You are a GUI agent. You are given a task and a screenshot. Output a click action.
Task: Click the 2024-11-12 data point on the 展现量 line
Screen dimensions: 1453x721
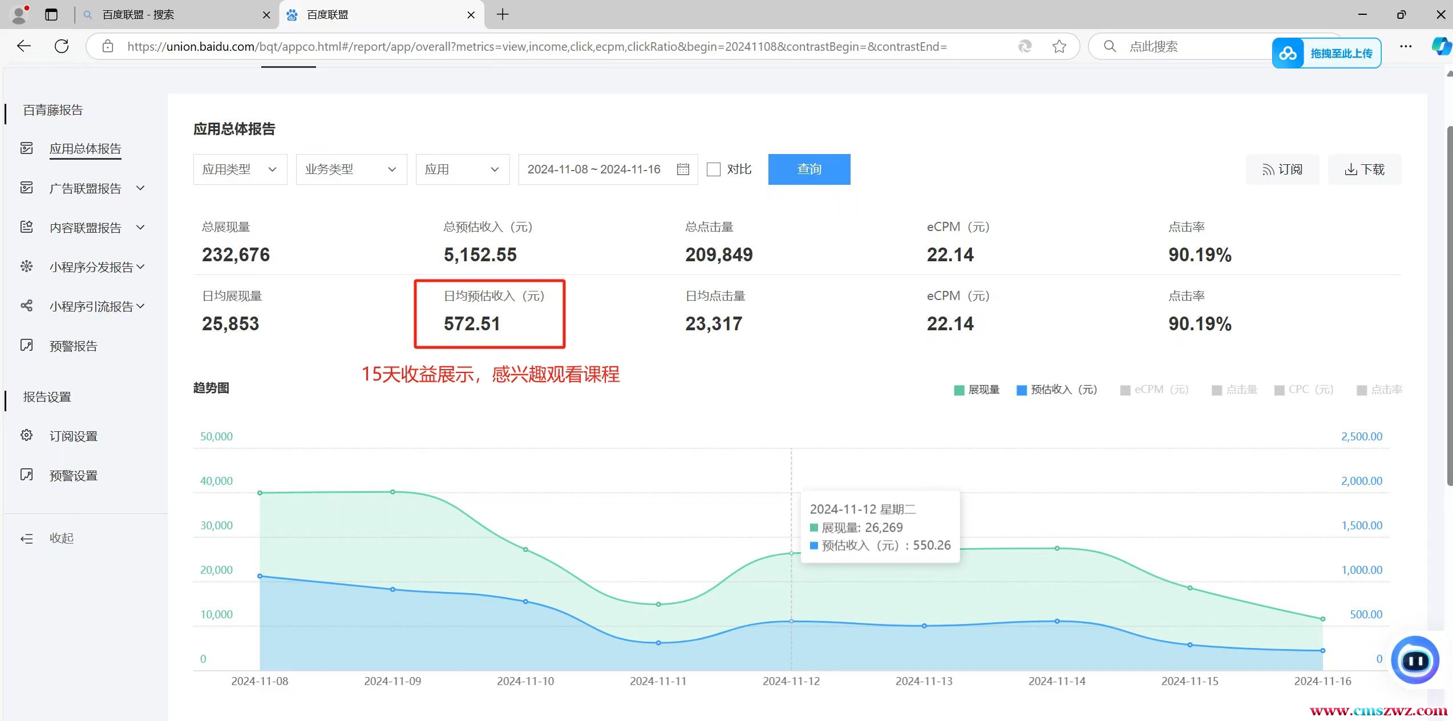(791, 553)
